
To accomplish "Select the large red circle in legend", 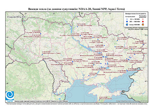I will click(x=143, y=21).
